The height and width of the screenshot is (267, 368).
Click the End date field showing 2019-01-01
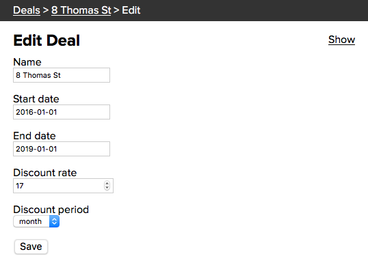pyautogui.click(x=62, y=149)
